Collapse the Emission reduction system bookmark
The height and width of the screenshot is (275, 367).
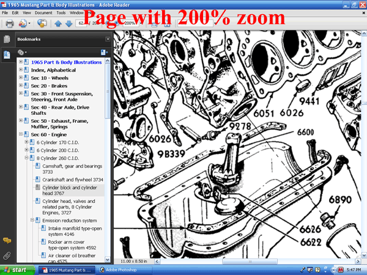point(32,220)
